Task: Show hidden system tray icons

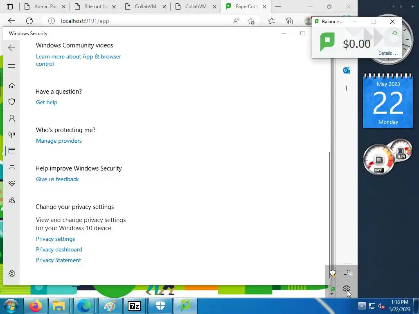Action: pyautogui.click(x=362, y=306)
